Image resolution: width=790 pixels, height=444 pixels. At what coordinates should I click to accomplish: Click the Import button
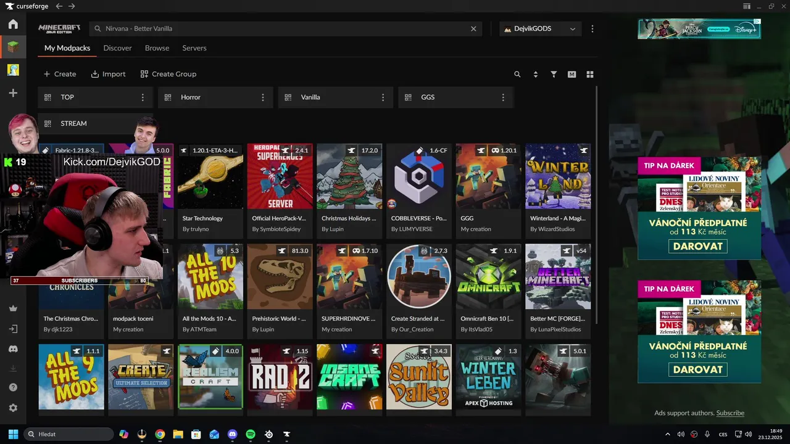click(x=108, y=74)
